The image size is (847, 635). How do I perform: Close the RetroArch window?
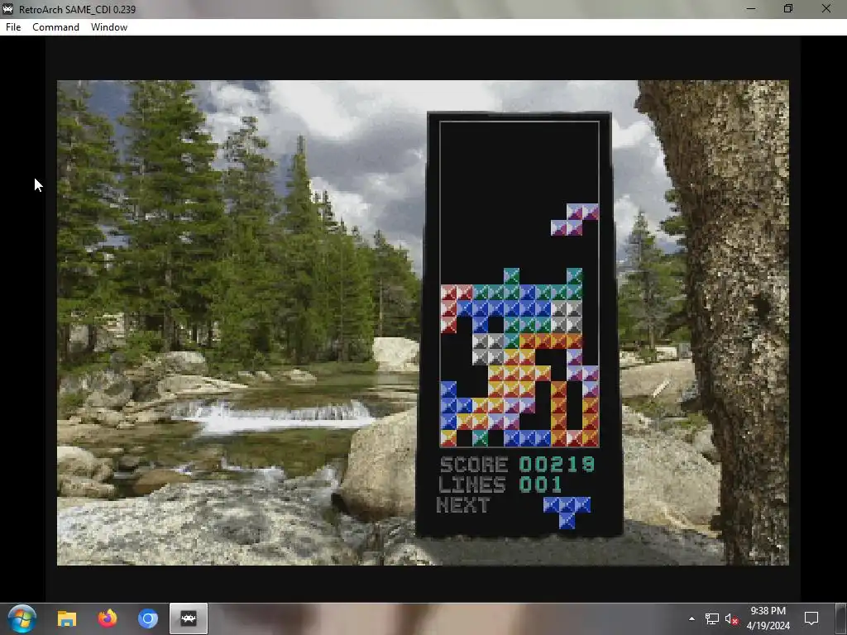[x=826, y=9]
